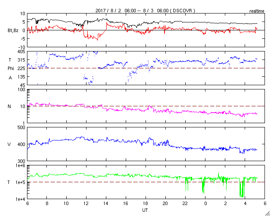Click the '1e+6' tick label on the temperature panel
Screen dimensions: 270x216
(x=20, y=165)
